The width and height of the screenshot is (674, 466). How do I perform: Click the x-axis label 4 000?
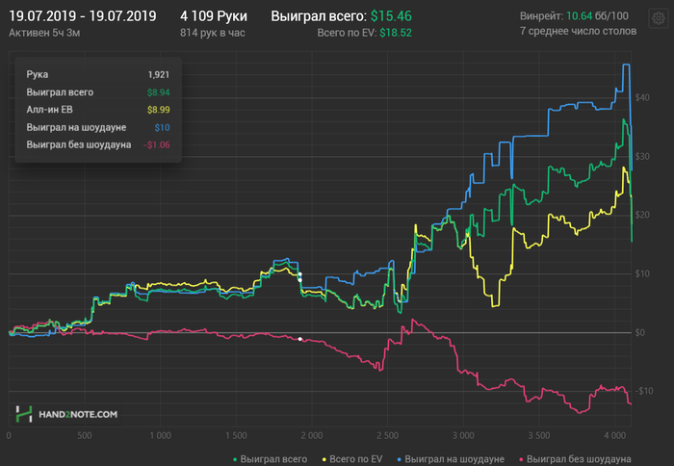(x=614, y=435)
